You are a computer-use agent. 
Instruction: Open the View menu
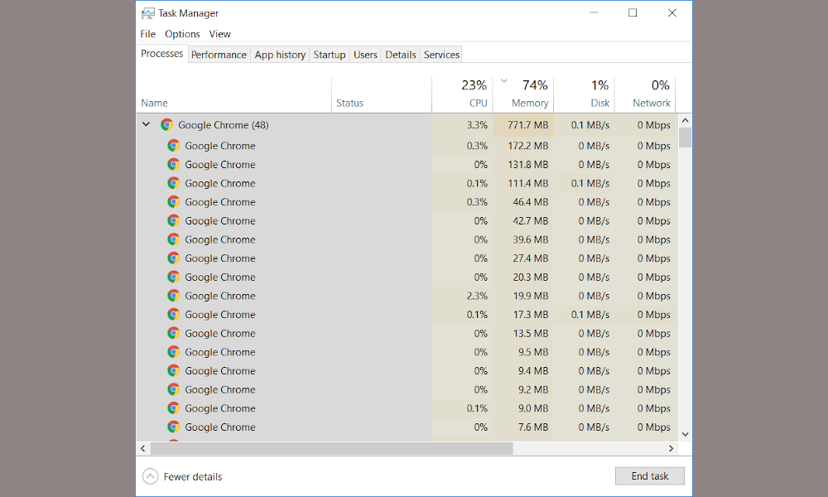click(219, 34)
